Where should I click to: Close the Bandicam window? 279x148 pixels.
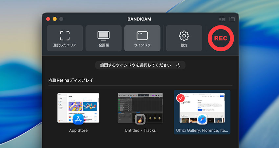coord(48,19)
